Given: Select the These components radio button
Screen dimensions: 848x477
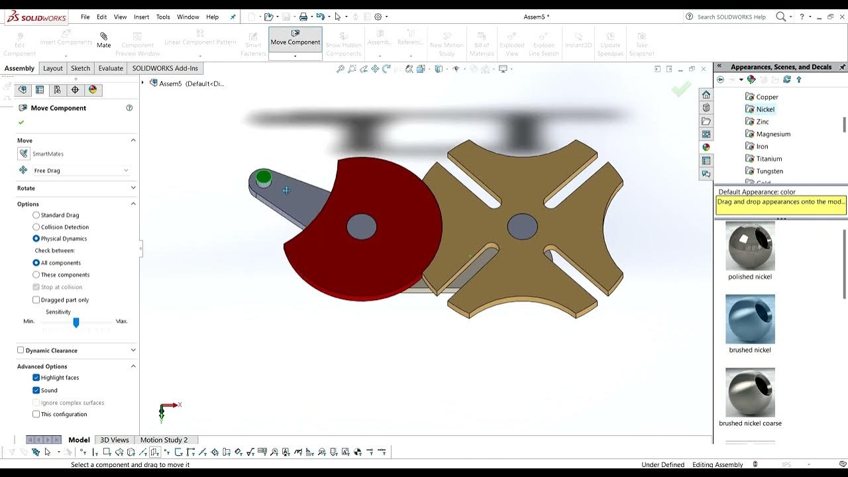Looking at the screenshot, I should (x=36, y=275).
